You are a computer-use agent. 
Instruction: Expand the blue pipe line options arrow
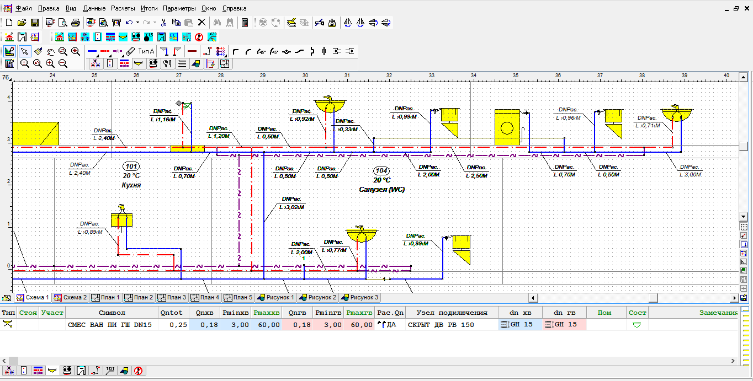point(98,55)
